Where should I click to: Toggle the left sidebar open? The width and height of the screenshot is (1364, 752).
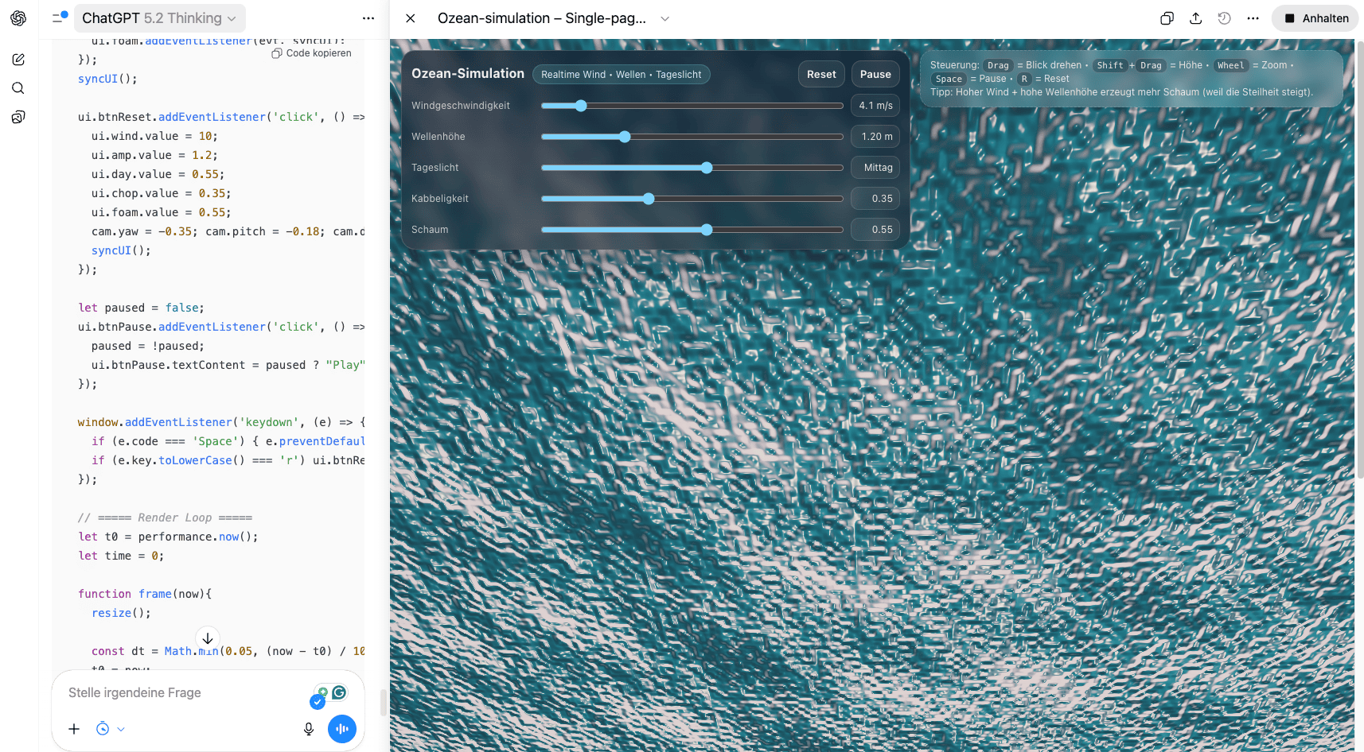pyautogui.click(x=60, y=17)
